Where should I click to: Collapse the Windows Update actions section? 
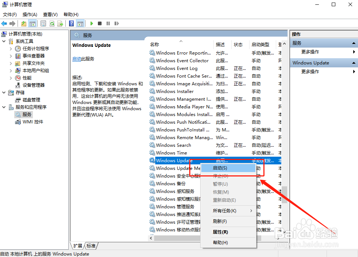354,63
